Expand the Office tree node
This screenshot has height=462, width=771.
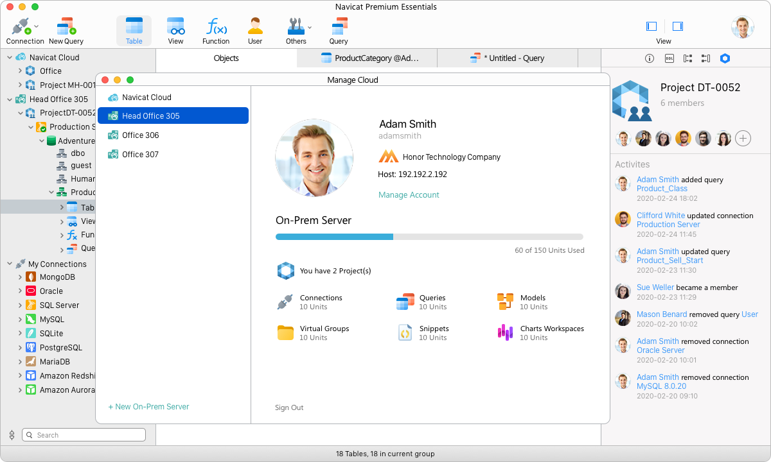pos(20,71)
